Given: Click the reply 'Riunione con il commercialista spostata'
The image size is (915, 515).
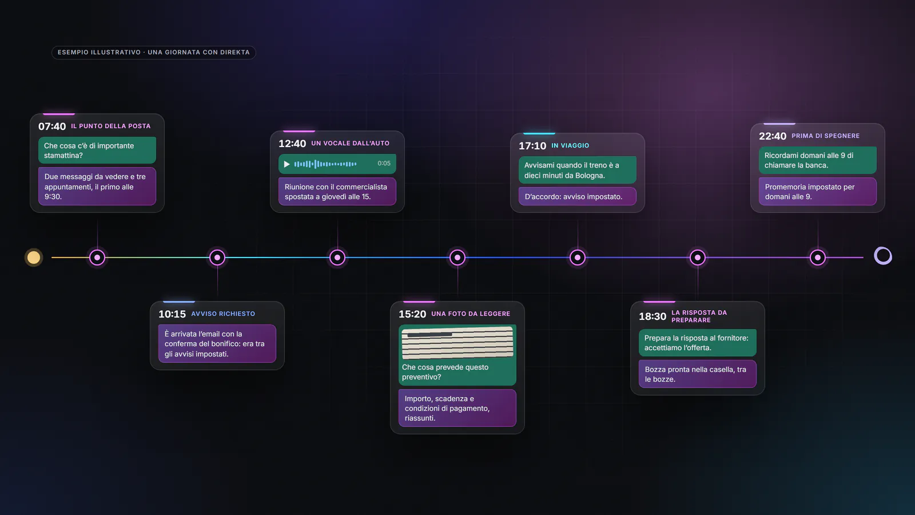Looking at the screenshot, I should point(337,192).
